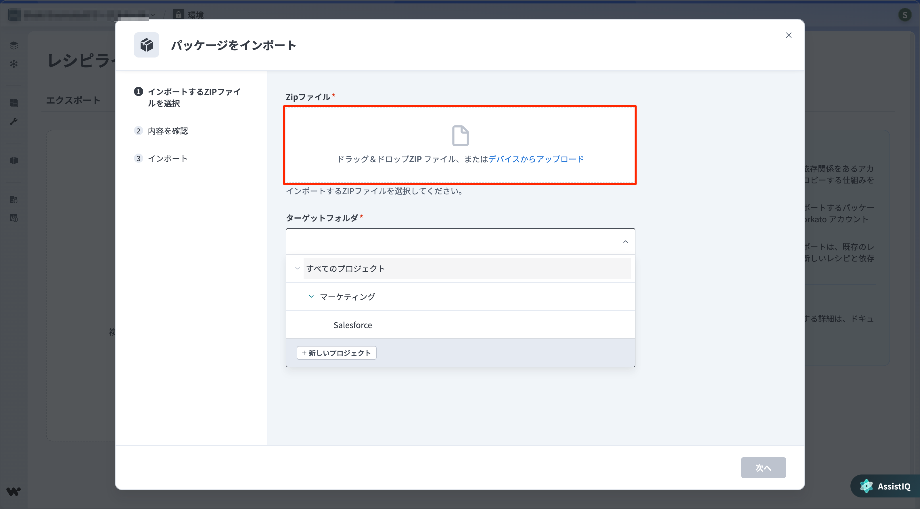
Task: Click the 環境 label in top bar
Action: (x=196, y=15)
